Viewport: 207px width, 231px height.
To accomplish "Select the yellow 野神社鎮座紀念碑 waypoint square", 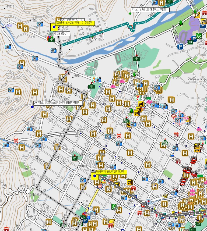I will point(94,176).
